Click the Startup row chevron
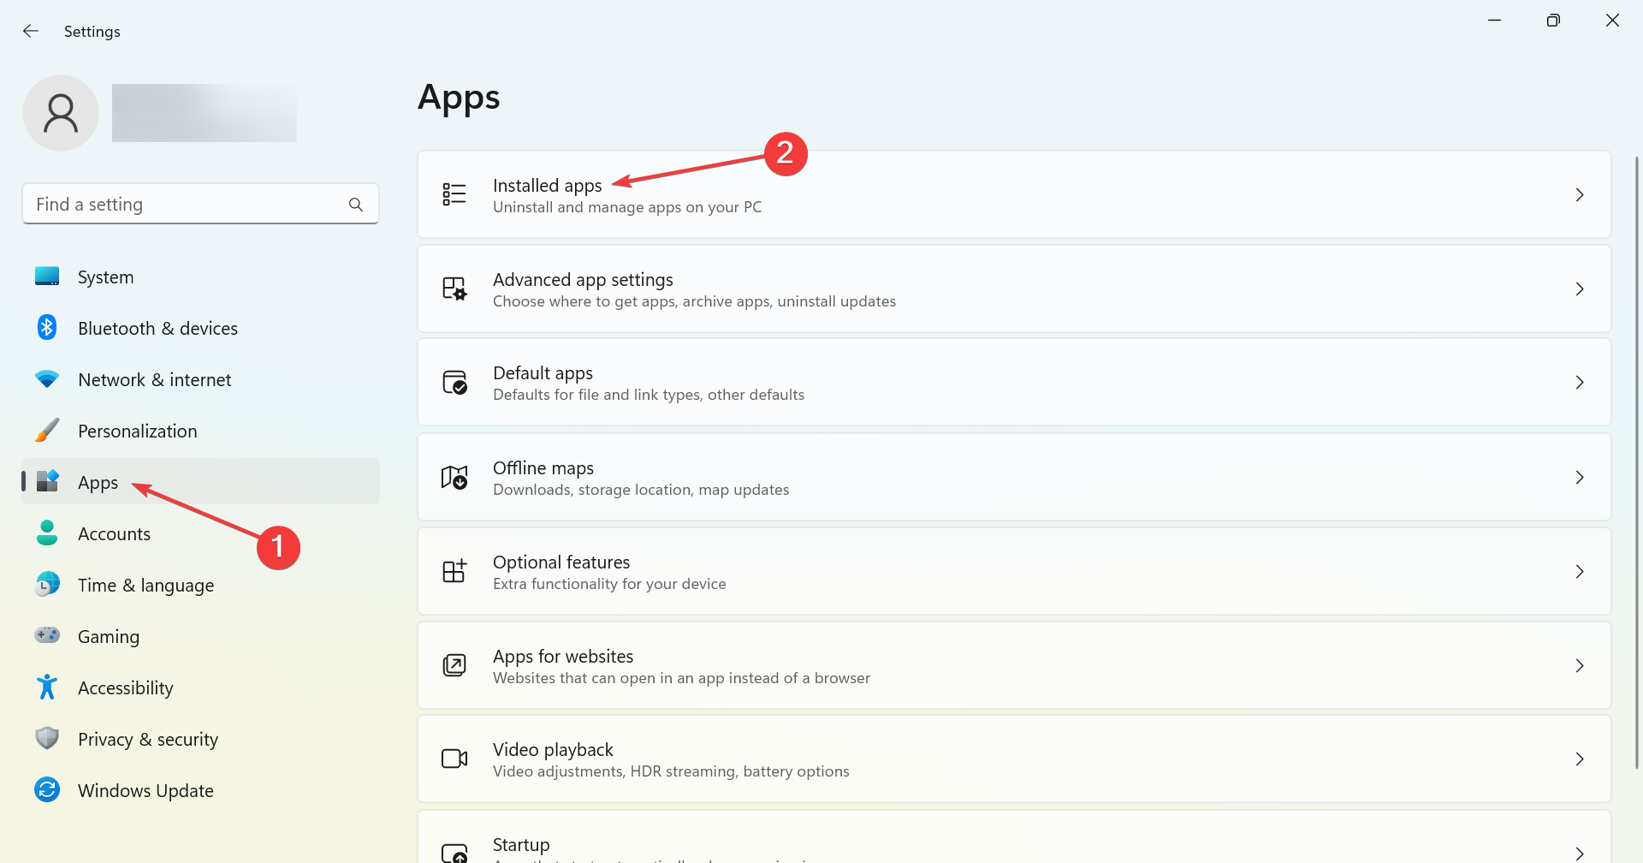The height and width of the screenshot is (863, 1643). coord(1580,854)
